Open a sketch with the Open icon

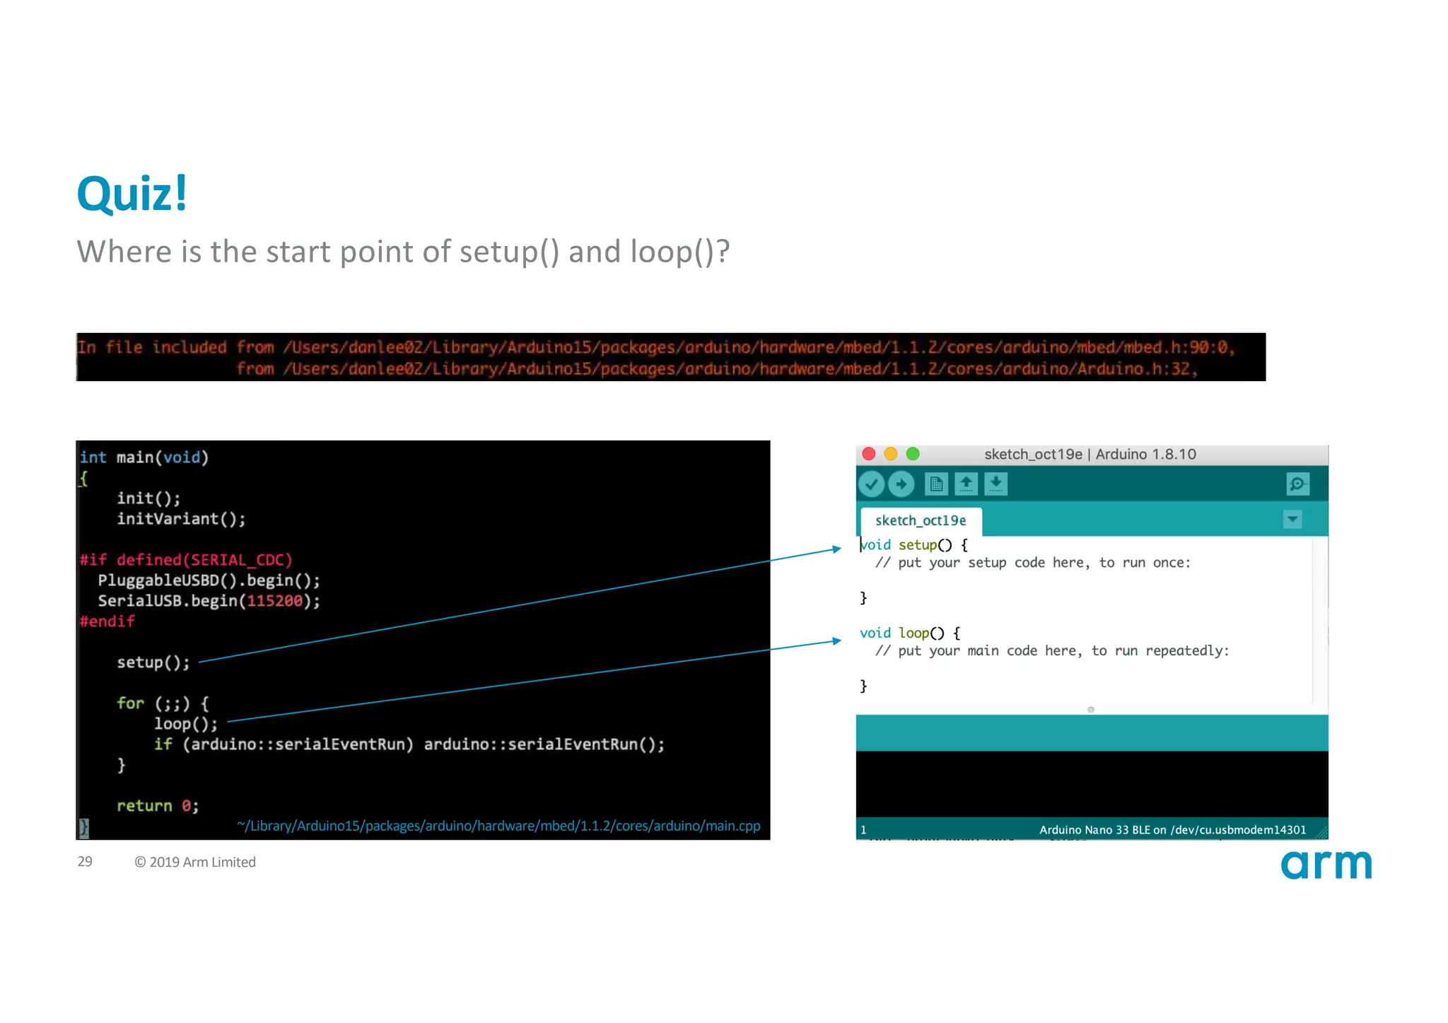pyautogui.click(x=966, y=484)
